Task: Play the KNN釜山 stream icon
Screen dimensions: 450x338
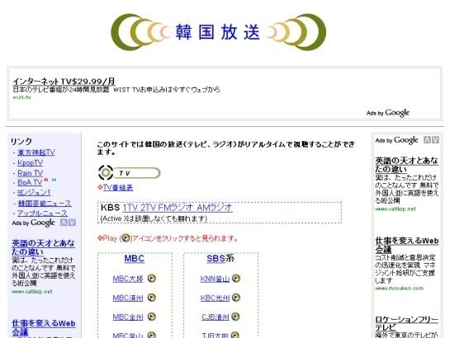Action: pyautogui.click(x=236, y=279)
